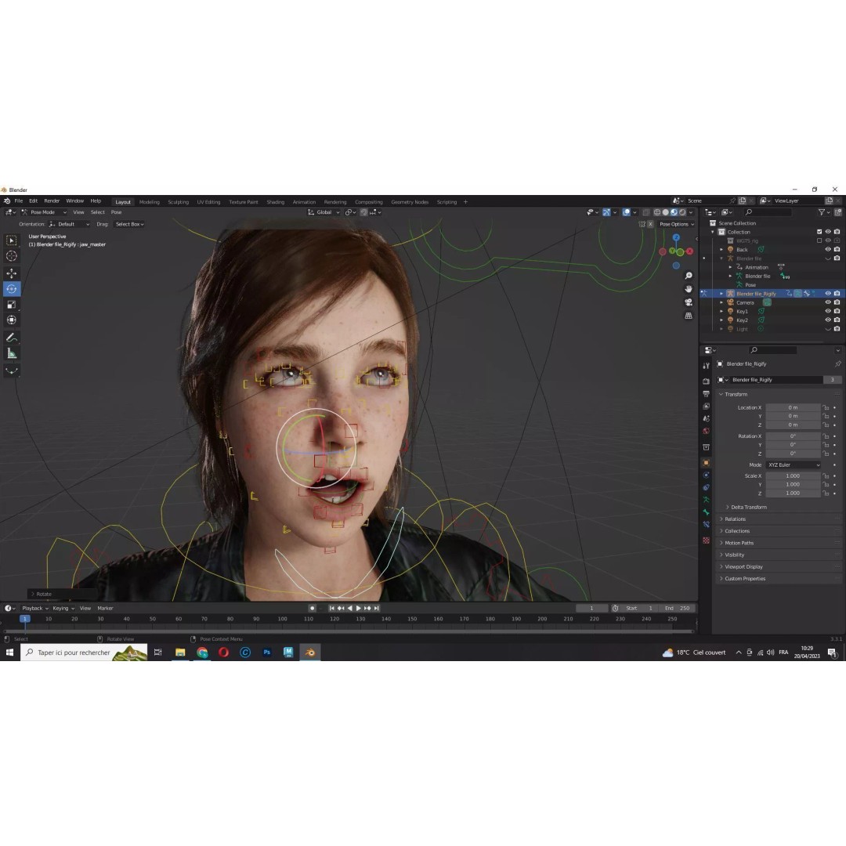Jump to the timeline end frame button

click(377, 608)
